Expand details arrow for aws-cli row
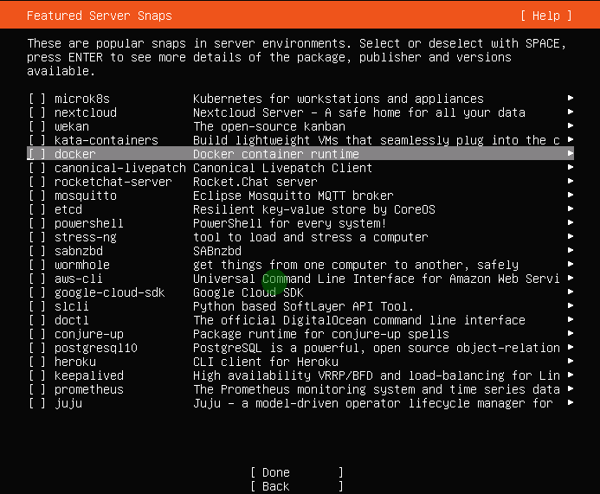 (x=571, y=278)
